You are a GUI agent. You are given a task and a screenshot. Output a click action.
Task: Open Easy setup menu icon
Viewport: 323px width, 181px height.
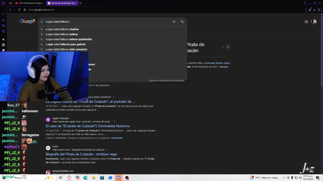coord(319,10)
